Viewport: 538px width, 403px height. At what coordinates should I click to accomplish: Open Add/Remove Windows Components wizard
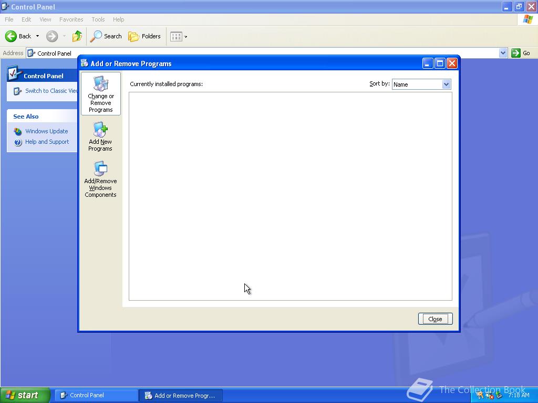coord(100,179)
